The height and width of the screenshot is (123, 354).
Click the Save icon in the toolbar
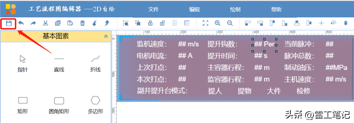9,23
